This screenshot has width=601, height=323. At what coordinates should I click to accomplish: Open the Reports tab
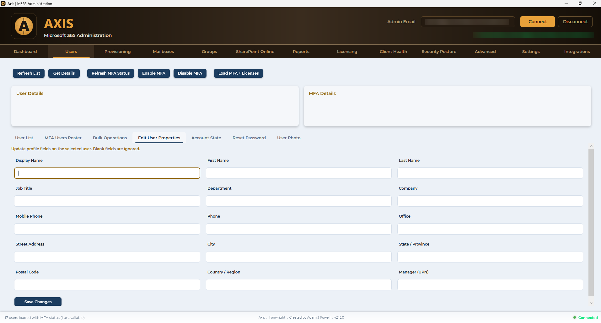tap(301, 51)
